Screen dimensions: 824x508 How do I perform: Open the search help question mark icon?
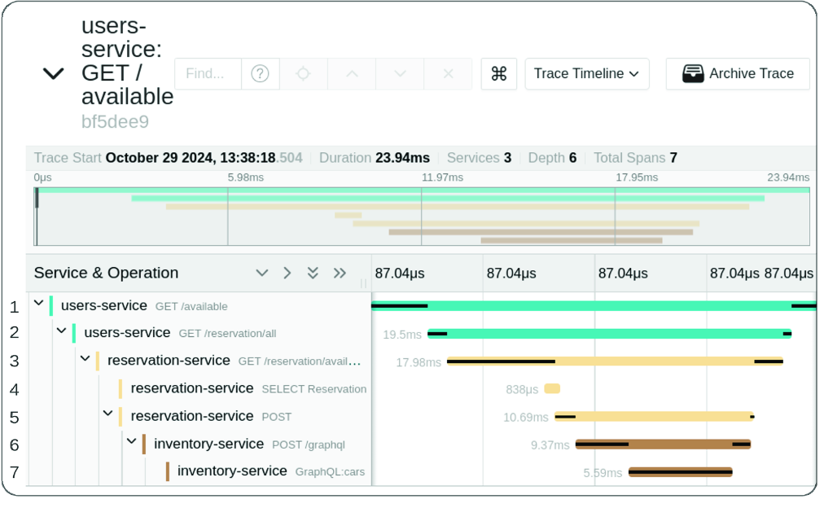260,73
